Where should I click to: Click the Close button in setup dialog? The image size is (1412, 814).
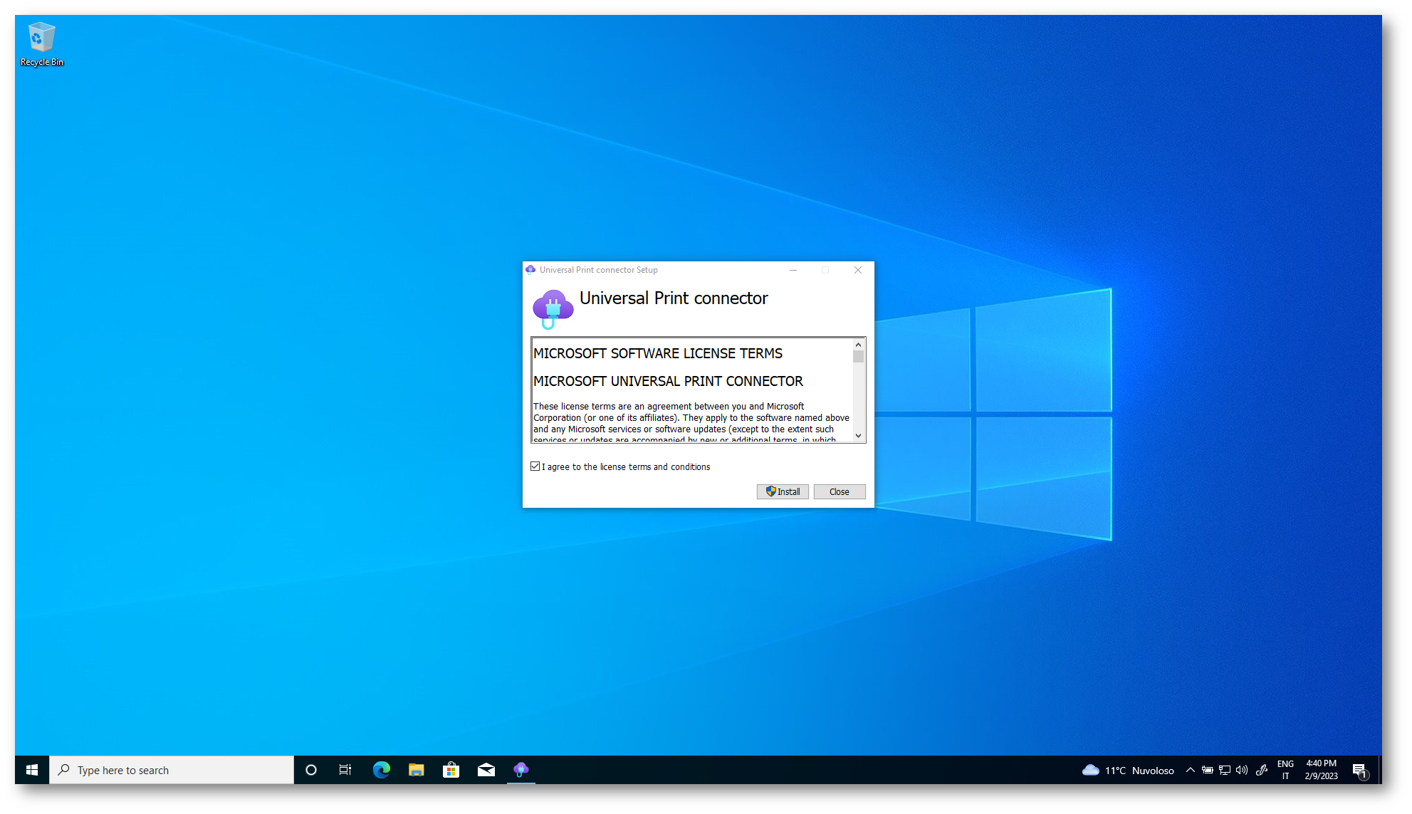coord(840,491)
